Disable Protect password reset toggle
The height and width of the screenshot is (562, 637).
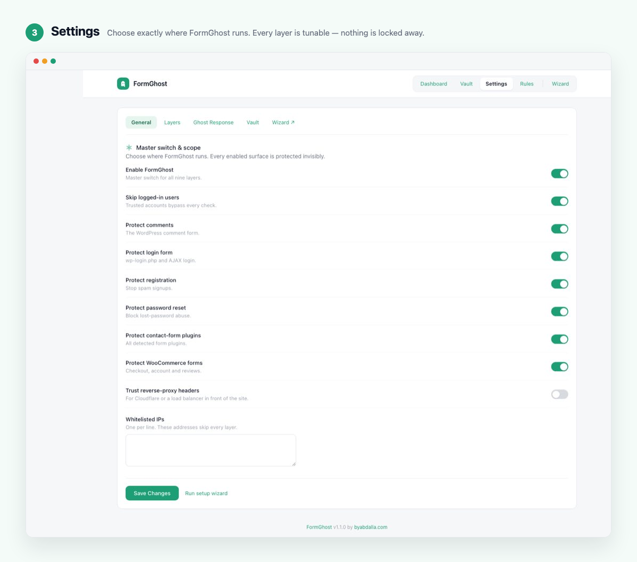point(559,312)
